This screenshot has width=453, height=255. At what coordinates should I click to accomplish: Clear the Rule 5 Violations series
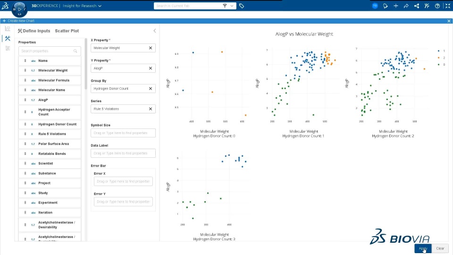(x=151, y=109)
